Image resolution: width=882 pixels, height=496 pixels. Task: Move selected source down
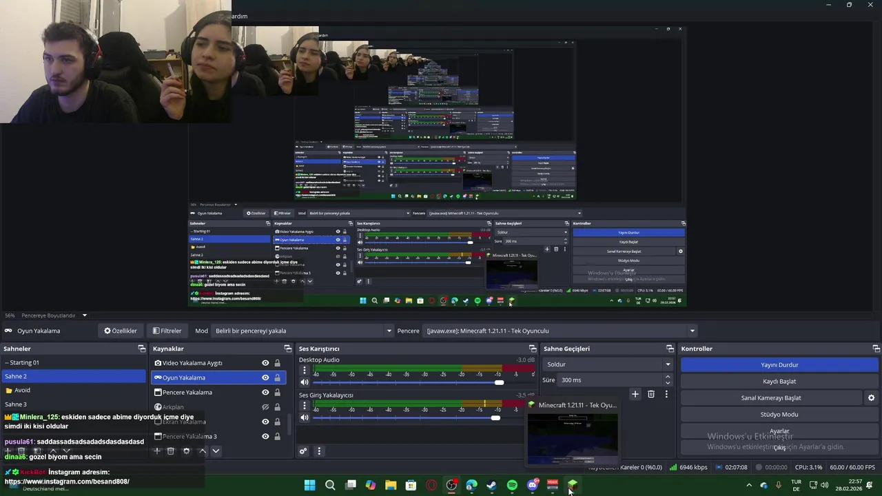216,451
